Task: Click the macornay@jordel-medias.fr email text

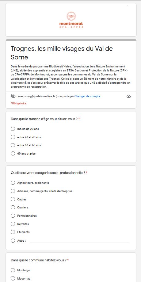Action: click(x=36, y=96)
